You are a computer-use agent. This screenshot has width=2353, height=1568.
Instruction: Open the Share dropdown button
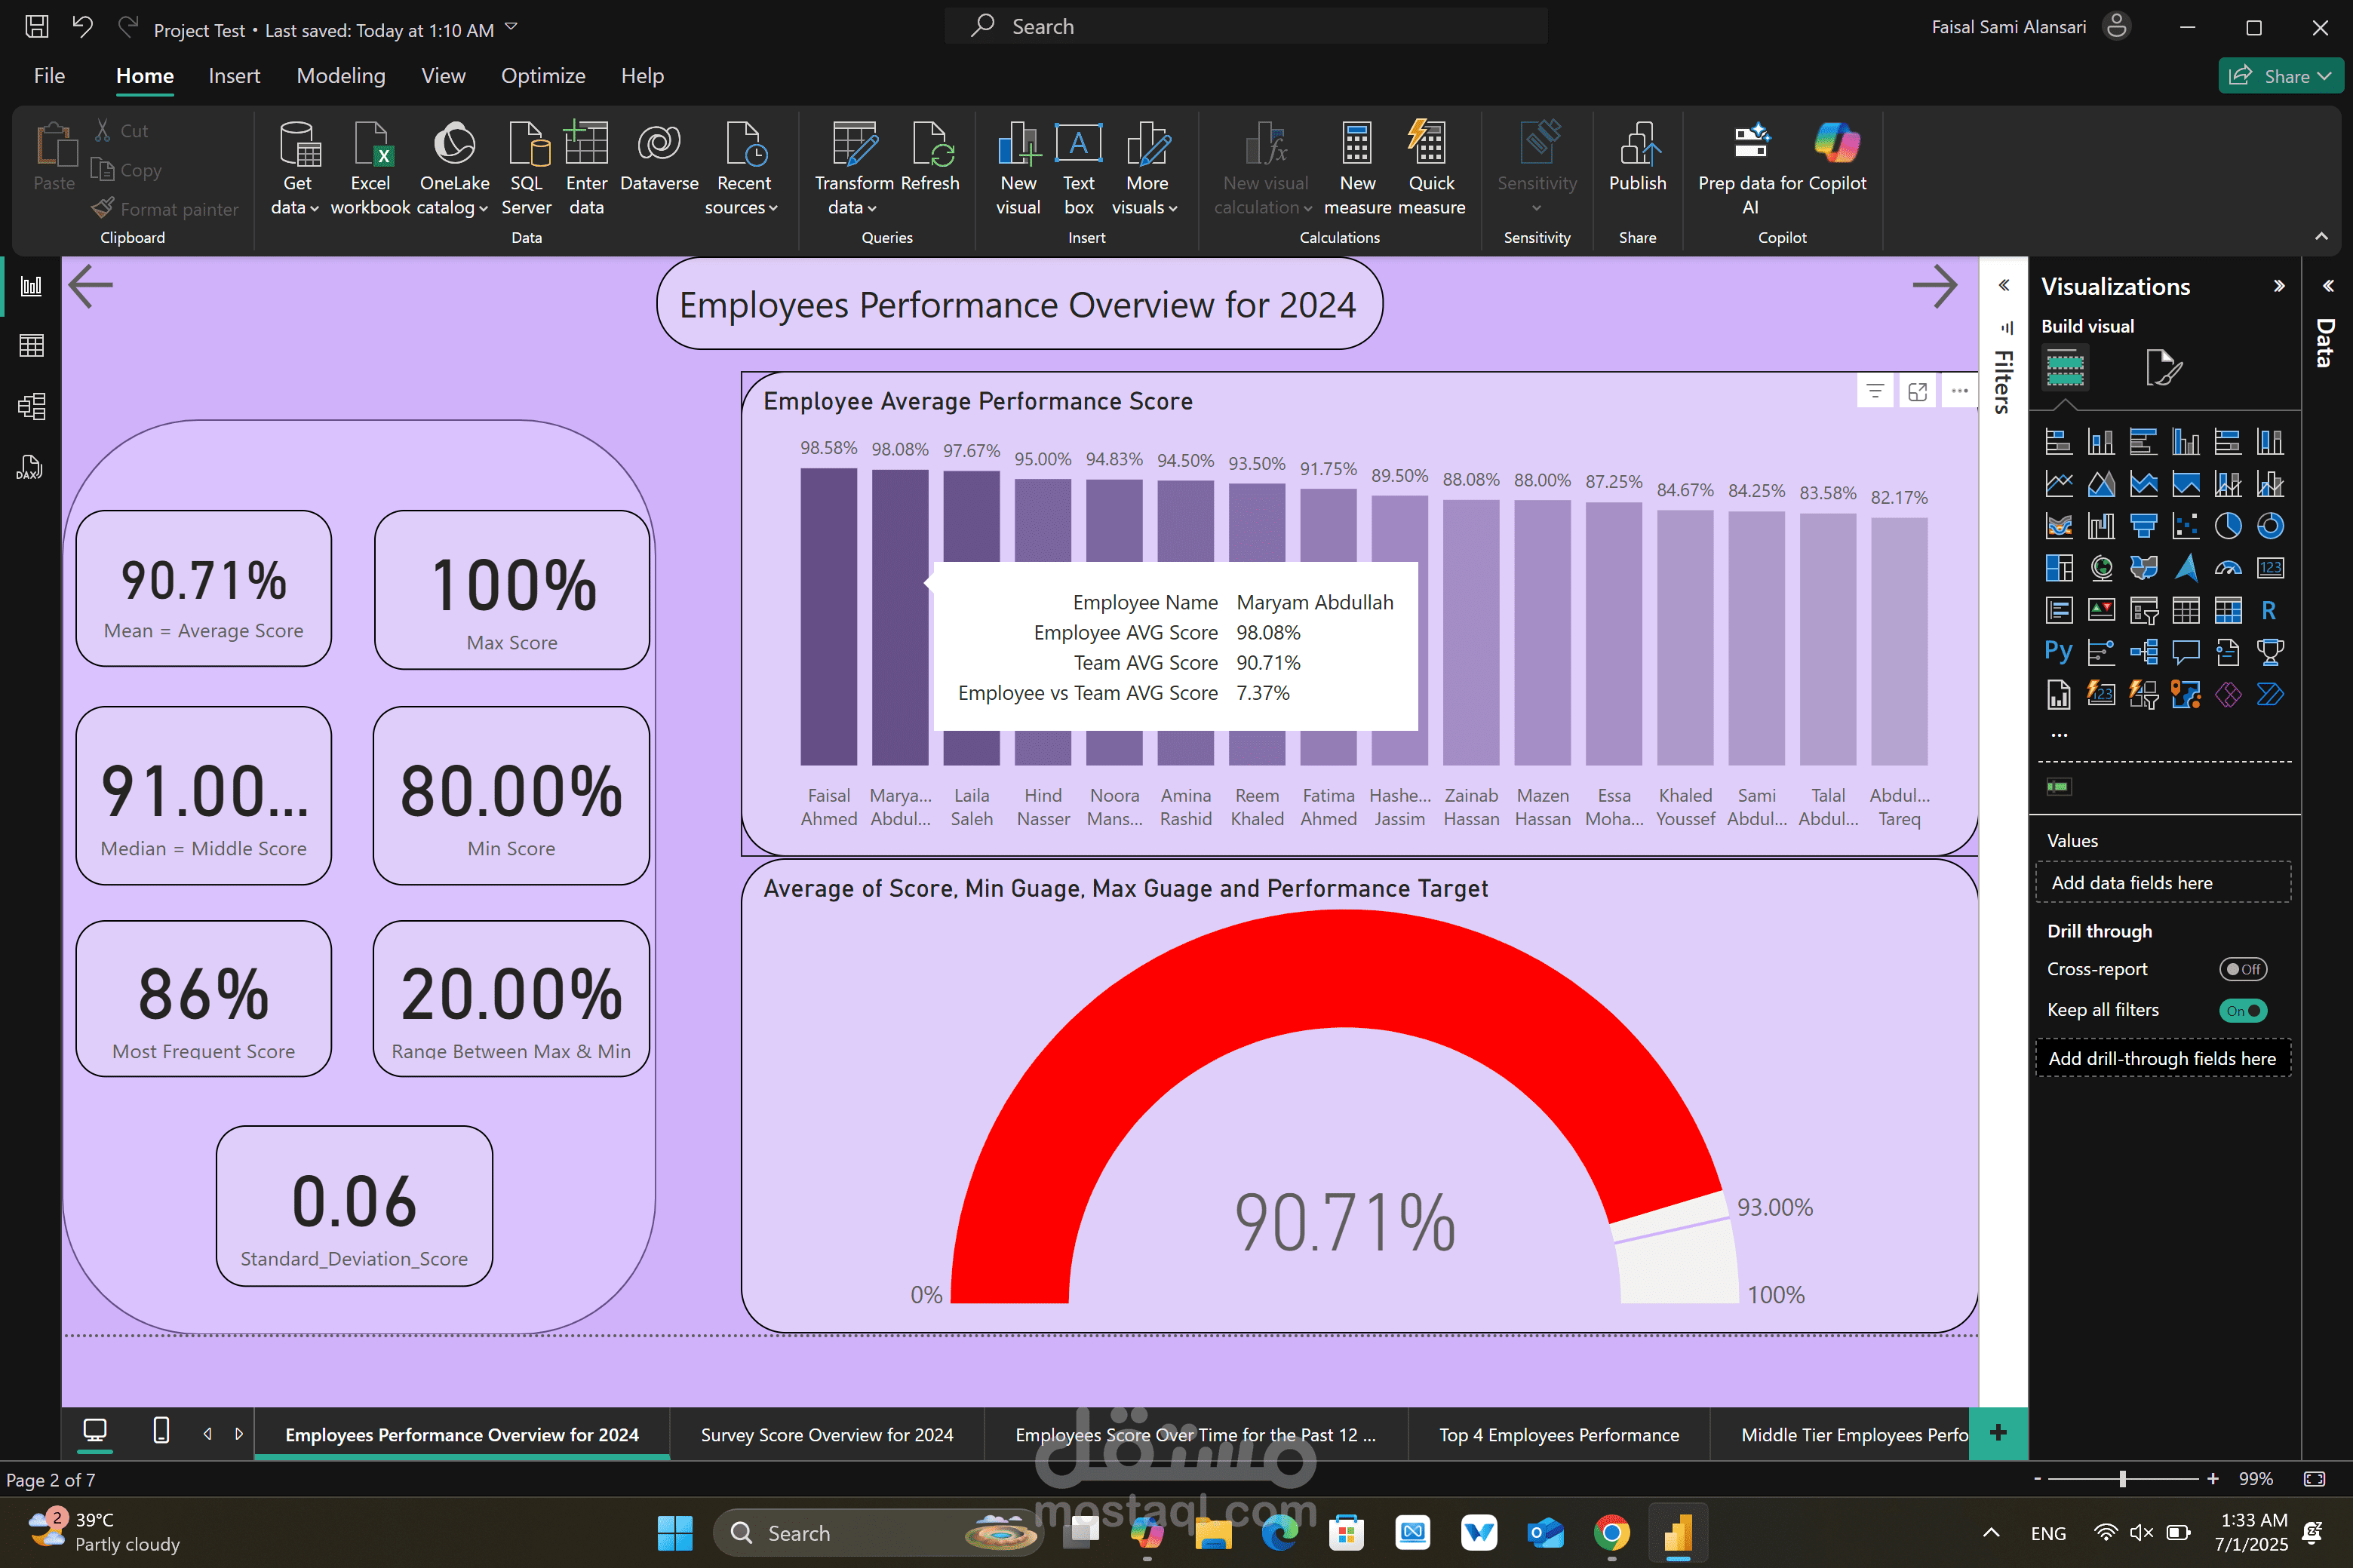pyautogui.click(x=2280, y=76)
